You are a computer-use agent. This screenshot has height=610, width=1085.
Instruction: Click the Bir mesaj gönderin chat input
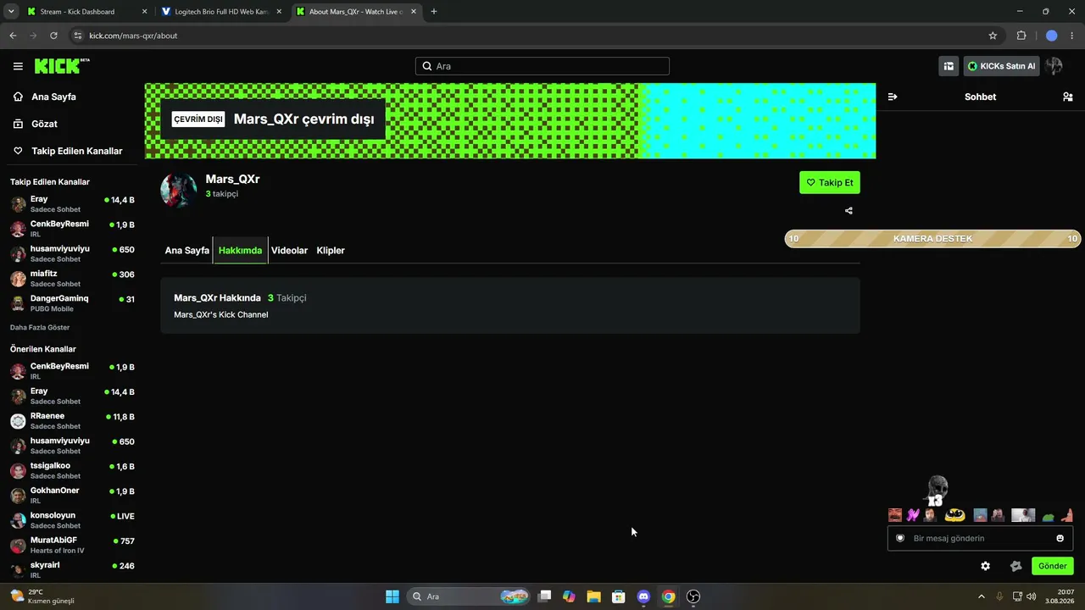click(980, 538)
